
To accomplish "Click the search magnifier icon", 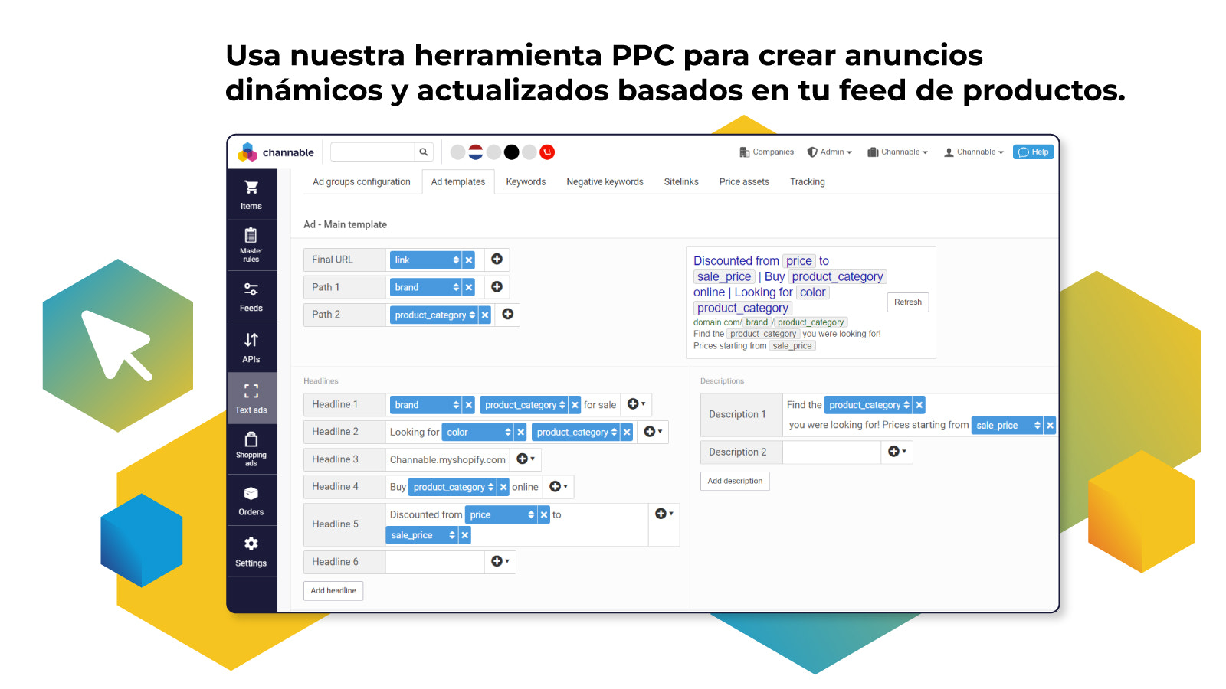I will 423,152.
